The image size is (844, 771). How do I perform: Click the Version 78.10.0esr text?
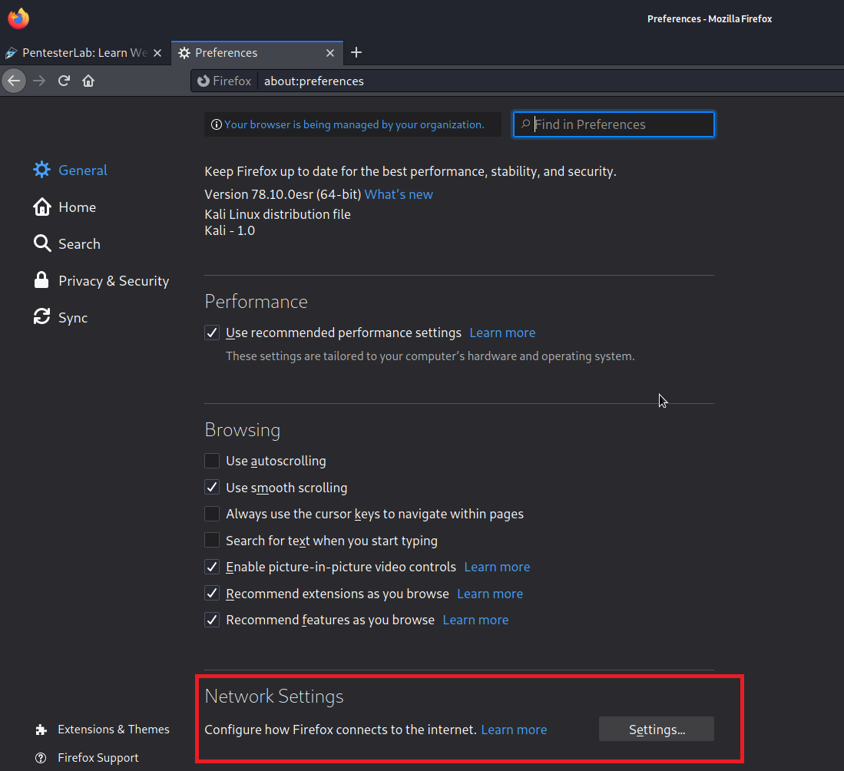pos(283,194)
